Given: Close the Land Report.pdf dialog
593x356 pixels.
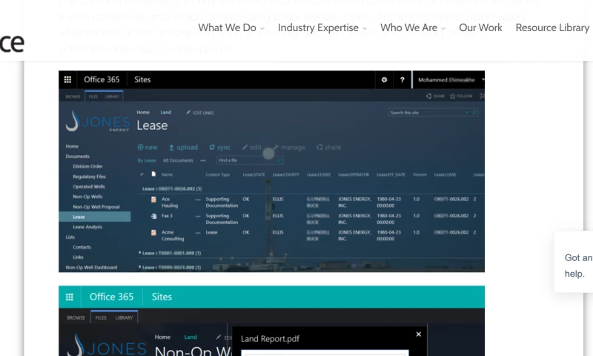Looking at the screenshot, I should 418,334.
